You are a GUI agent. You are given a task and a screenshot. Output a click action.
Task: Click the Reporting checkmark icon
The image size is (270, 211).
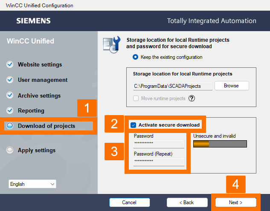tap(10, 110)
